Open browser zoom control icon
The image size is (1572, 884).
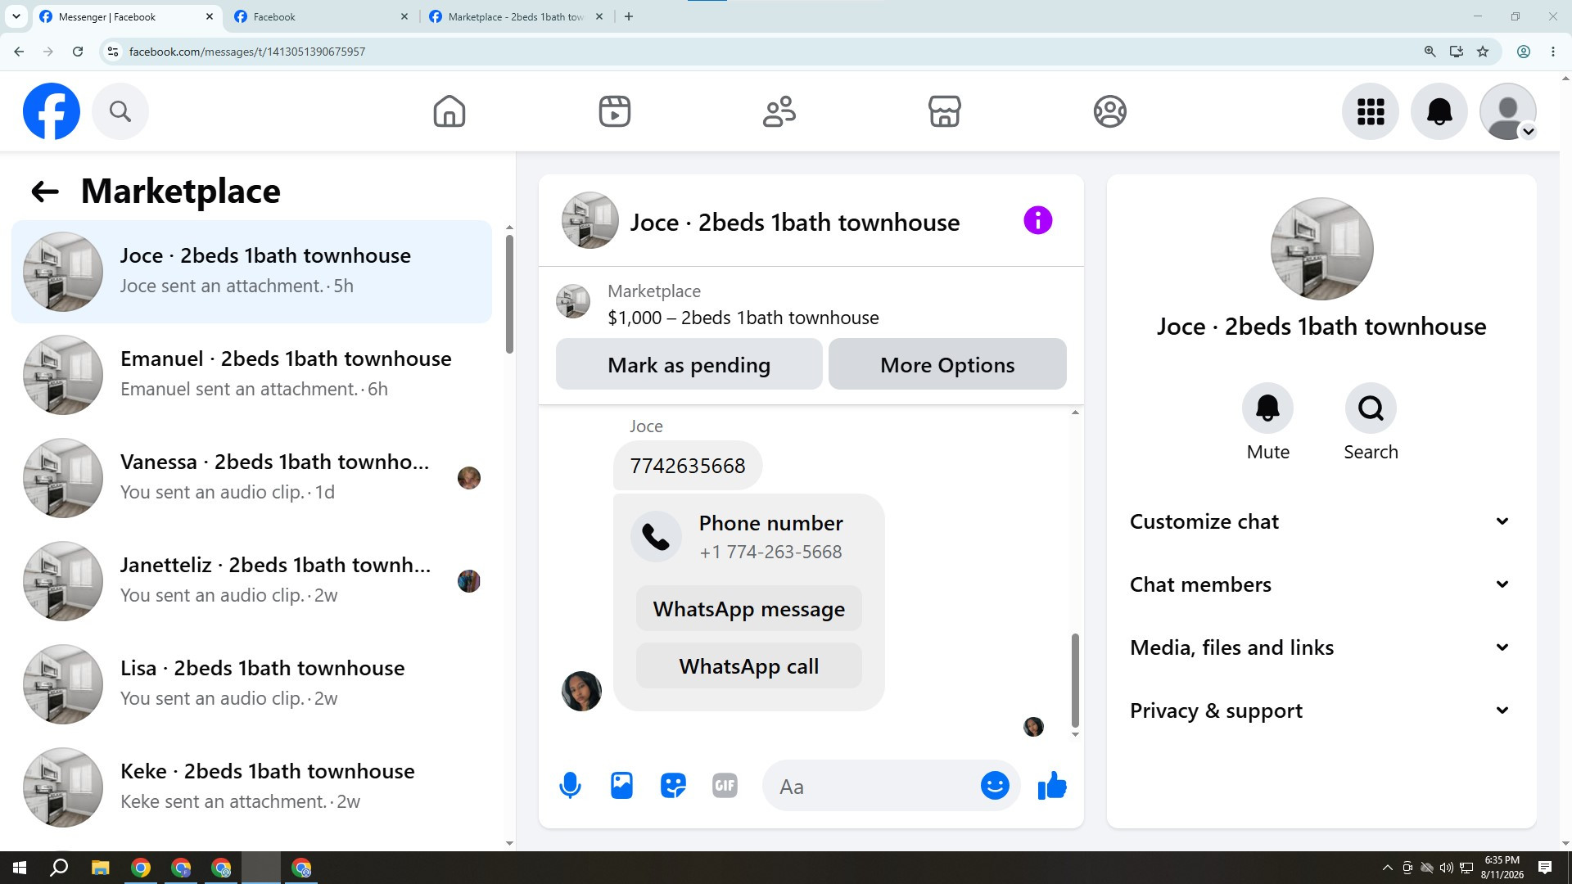[x=1430, y=52]
